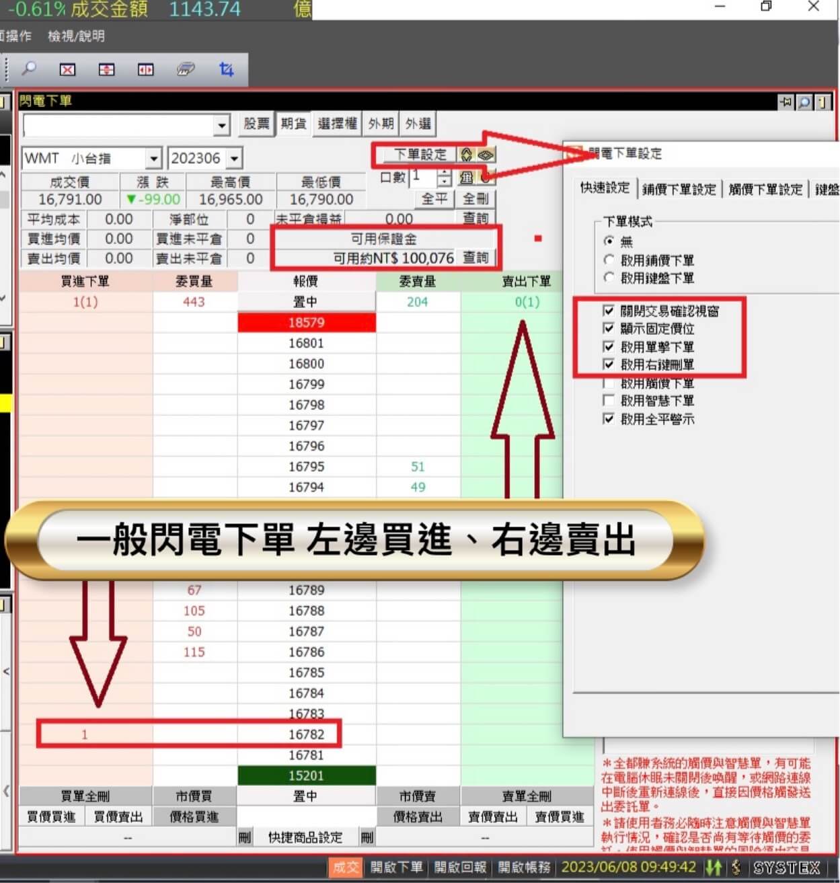Click the horizontal split view icon

click(x=106, y=69)
